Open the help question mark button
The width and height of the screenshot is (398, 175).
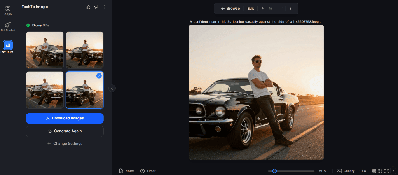tap(393, 171)
